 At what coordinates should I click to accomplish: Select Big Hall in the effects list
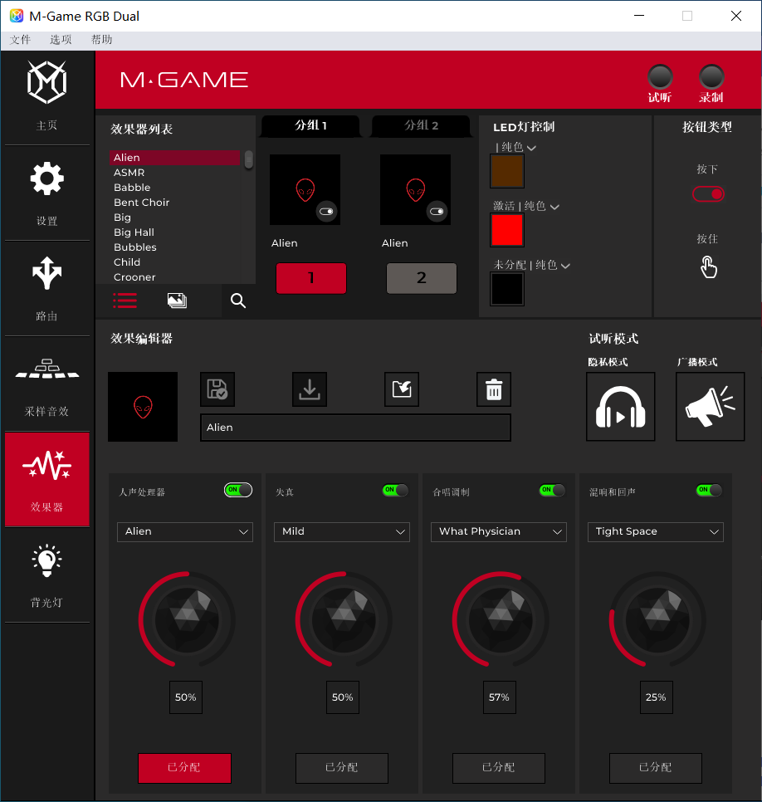(x=174, y=232)
